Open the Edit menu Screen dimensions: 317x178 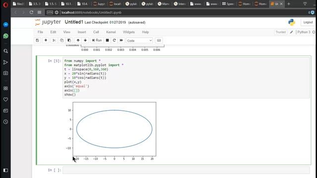point(53,32)
